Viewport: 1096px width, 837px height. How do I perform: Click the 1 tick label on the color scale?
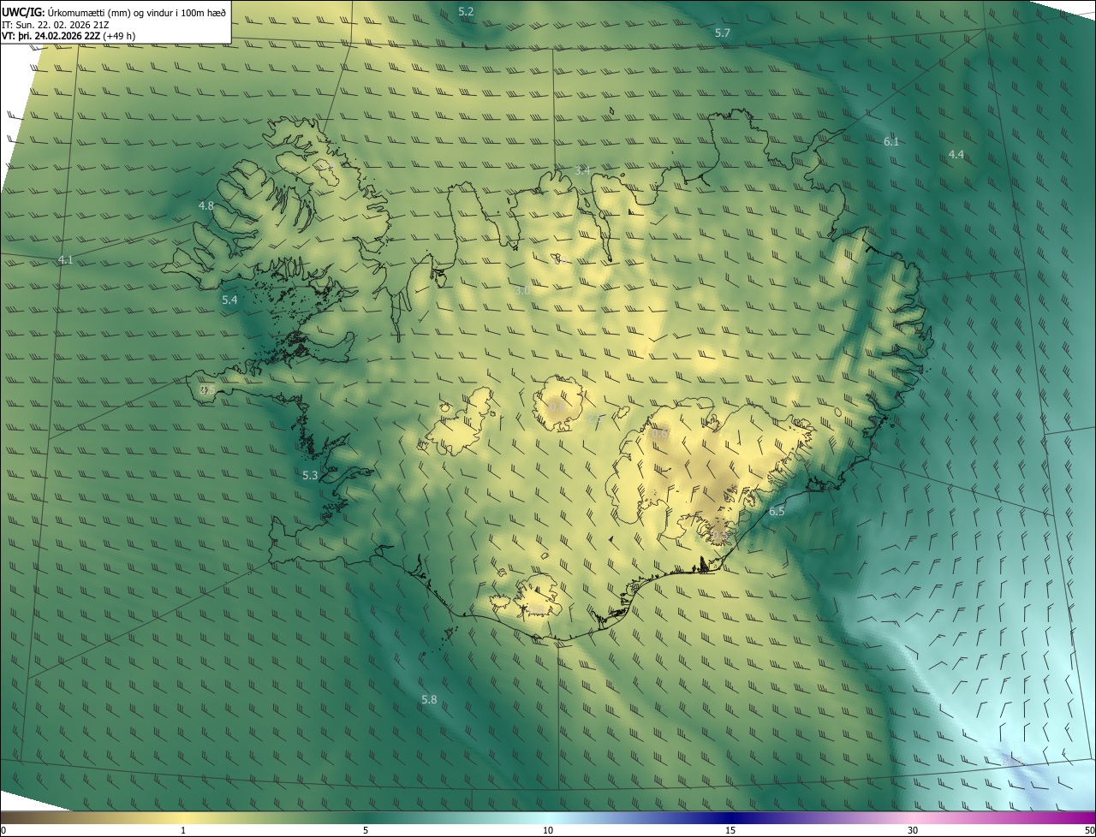pyautogui.click(x=183, y=830)
